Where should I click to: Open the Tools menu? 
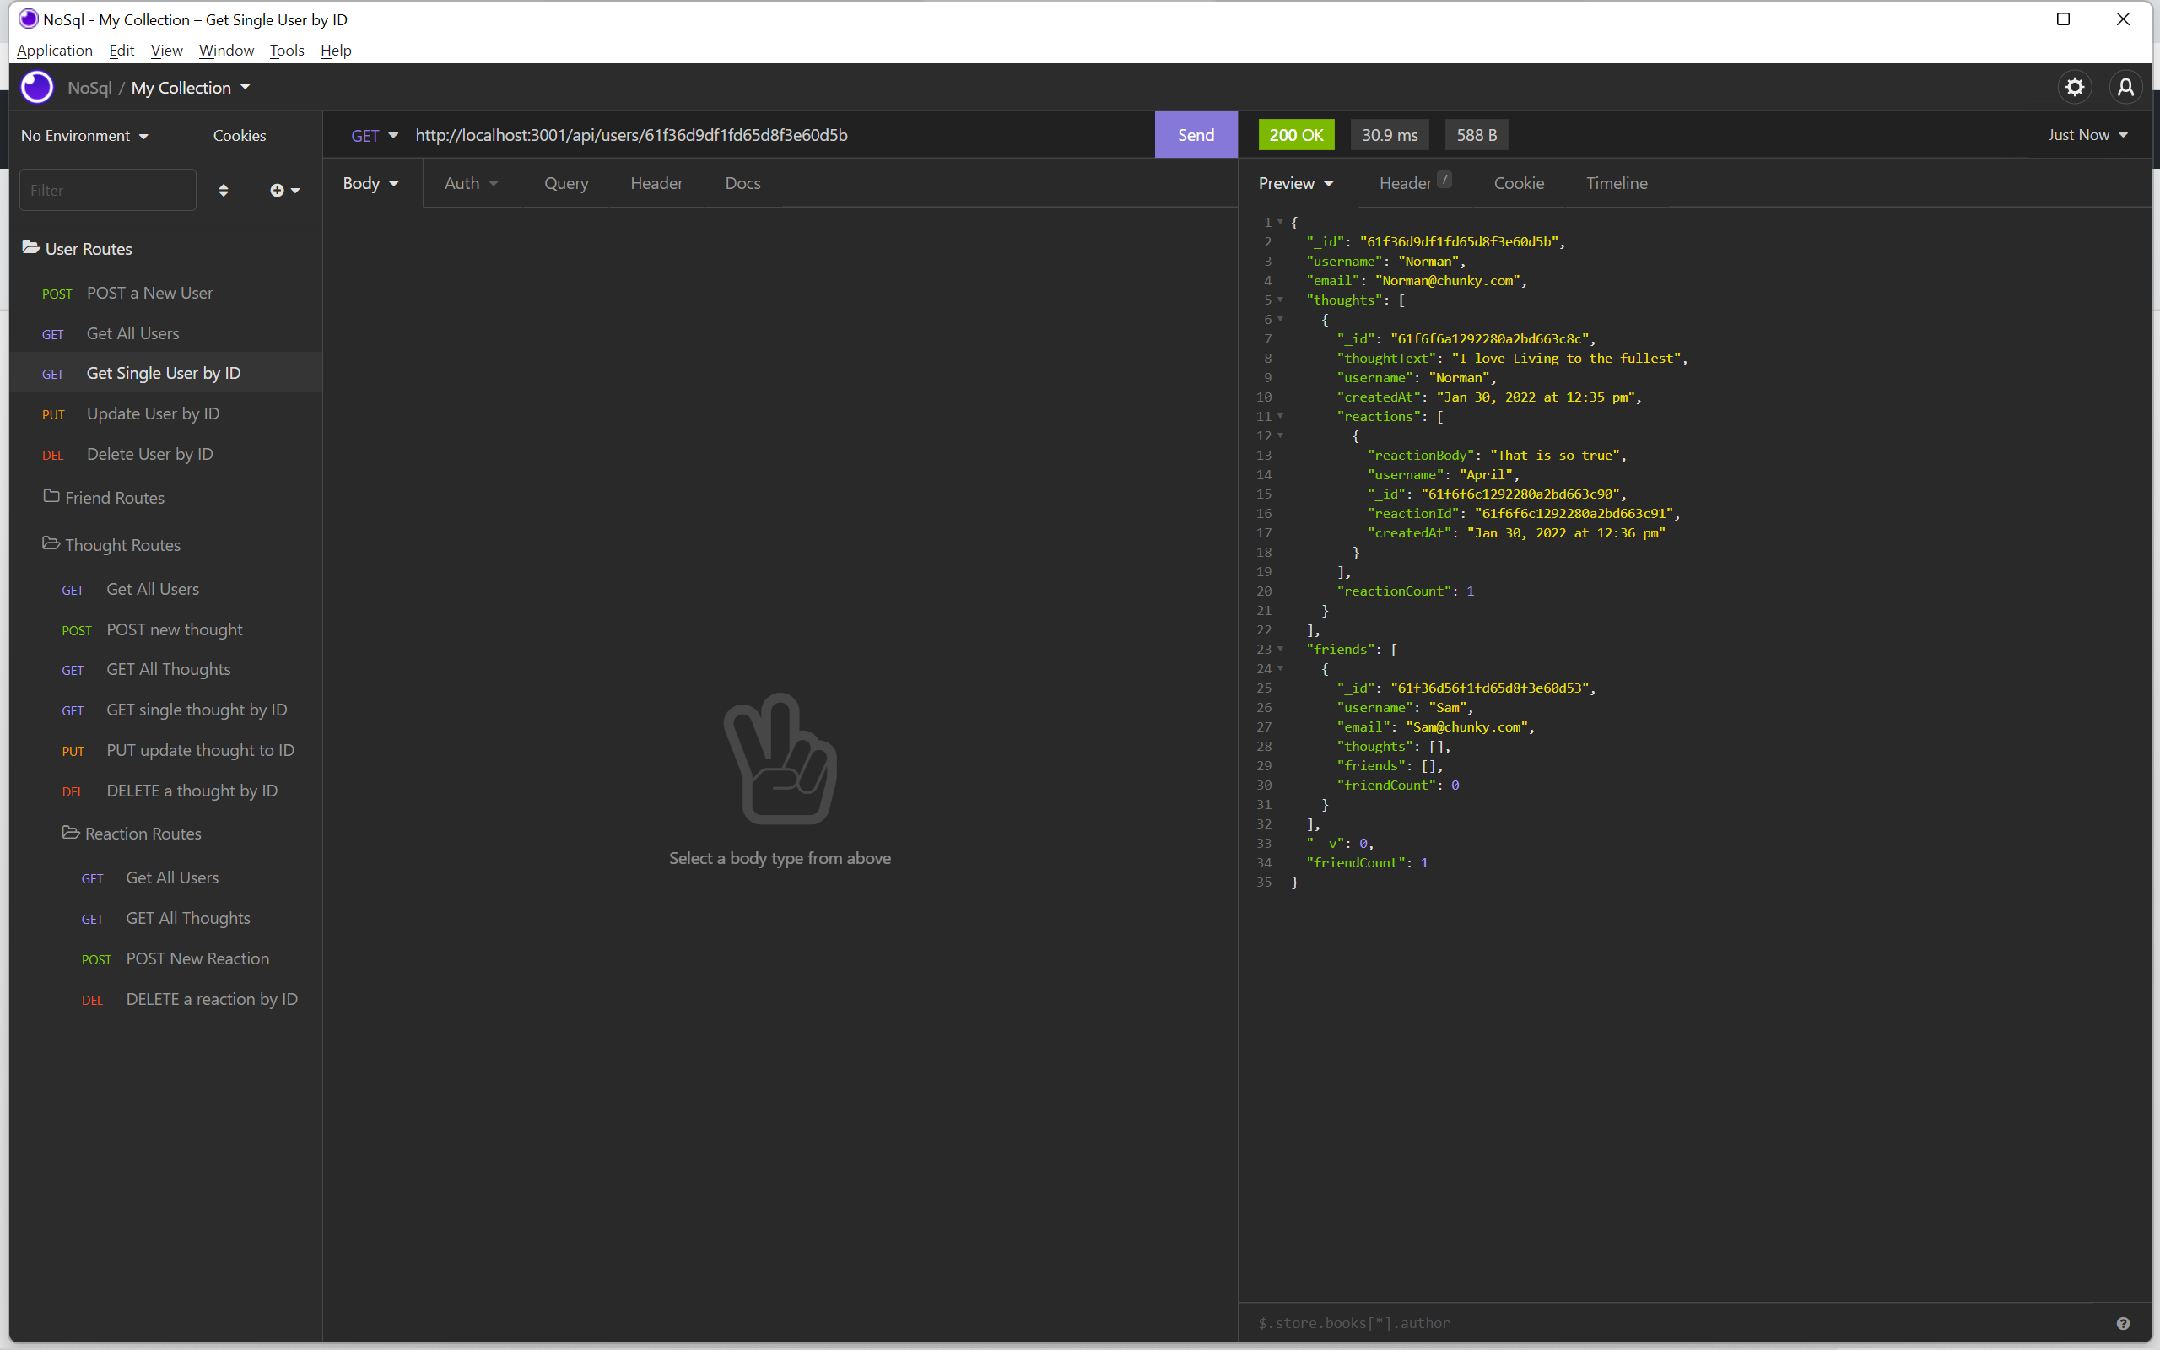tap(286, 50)
